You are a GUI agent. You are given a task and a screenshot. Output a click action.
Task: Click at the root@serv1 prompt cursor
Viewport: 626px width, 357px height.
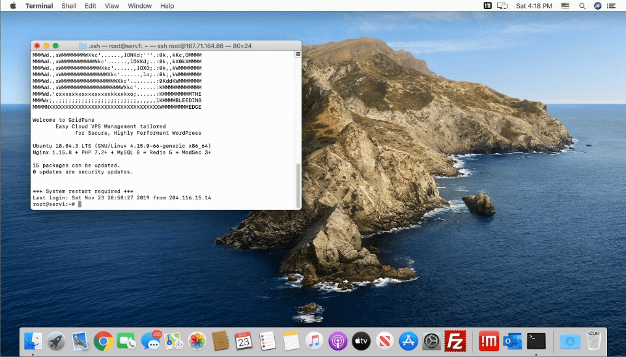(80, 204)
